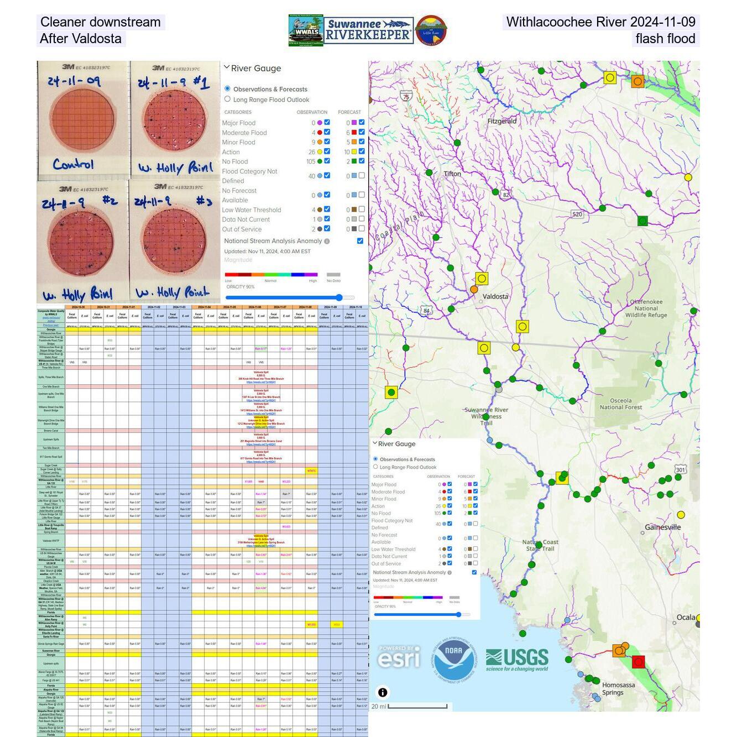Open the black info button on the map
This screenshot has height=737, width=737.
(x=383, y=692)
